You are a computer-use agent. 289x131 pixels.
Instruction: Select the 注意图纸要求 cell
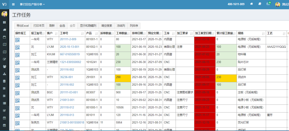185,93
